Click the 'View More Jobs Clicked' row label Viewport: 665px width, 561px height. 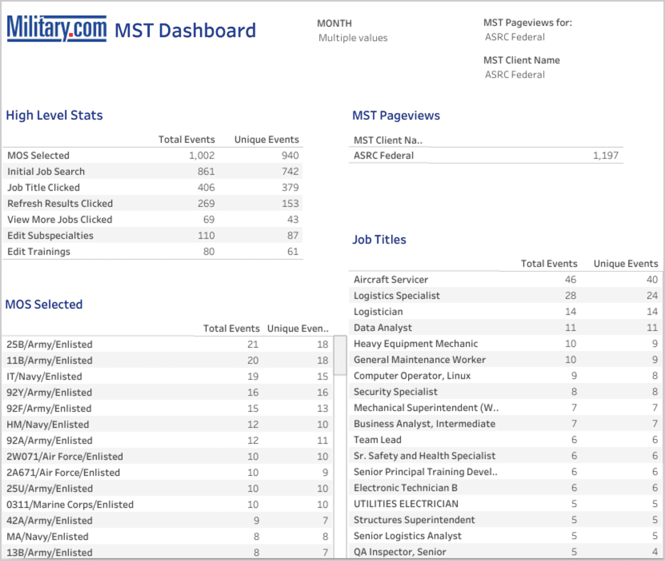(60, 220)
